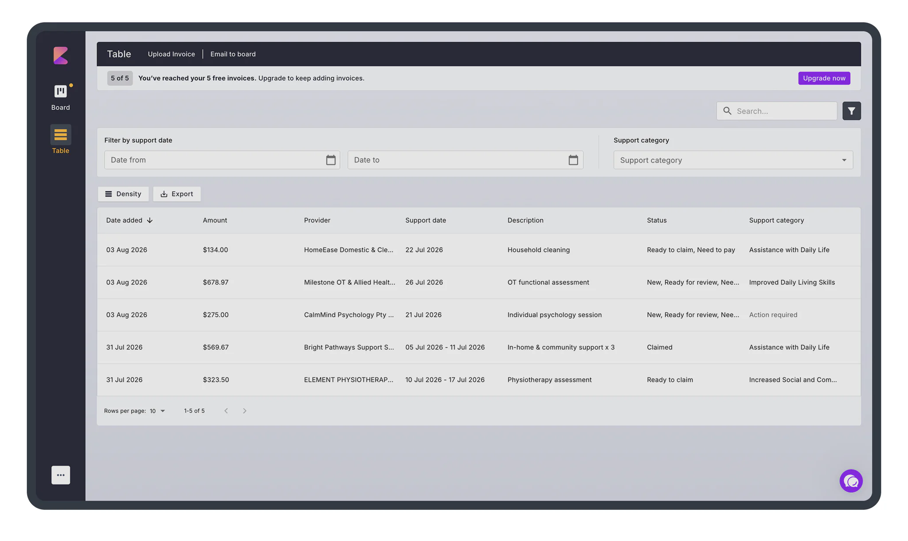Sort by the Support date column header

click(426, 220)
